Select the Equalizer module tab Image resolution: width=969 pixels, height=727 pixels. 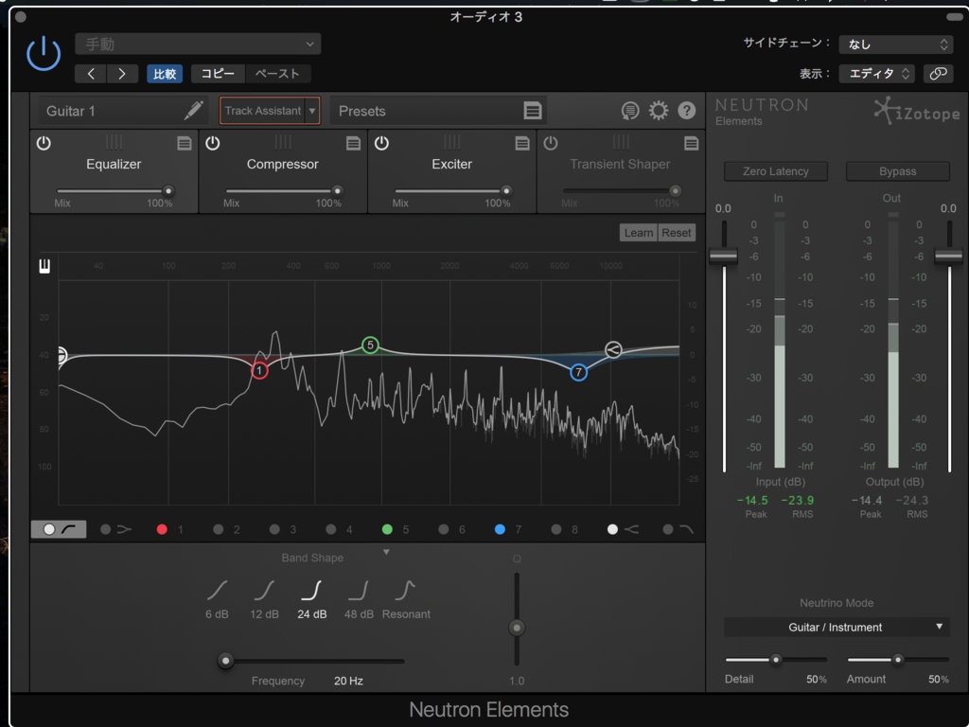pos(114,164)
